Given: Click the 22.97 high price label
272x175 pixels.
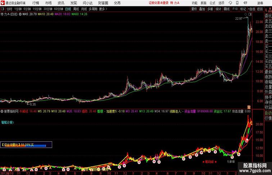Looking at the screenshot, I should (x=239, y=19).
